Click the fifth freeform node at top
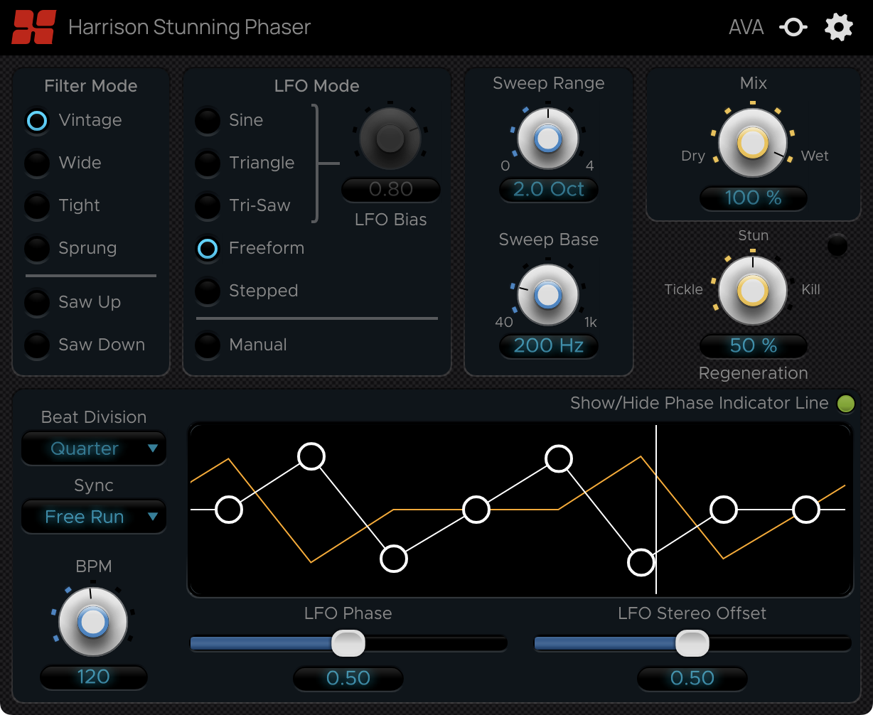Image resolution: width=873 pixels, height=715 pixels. pyautogui.click(x=559, y=458)
